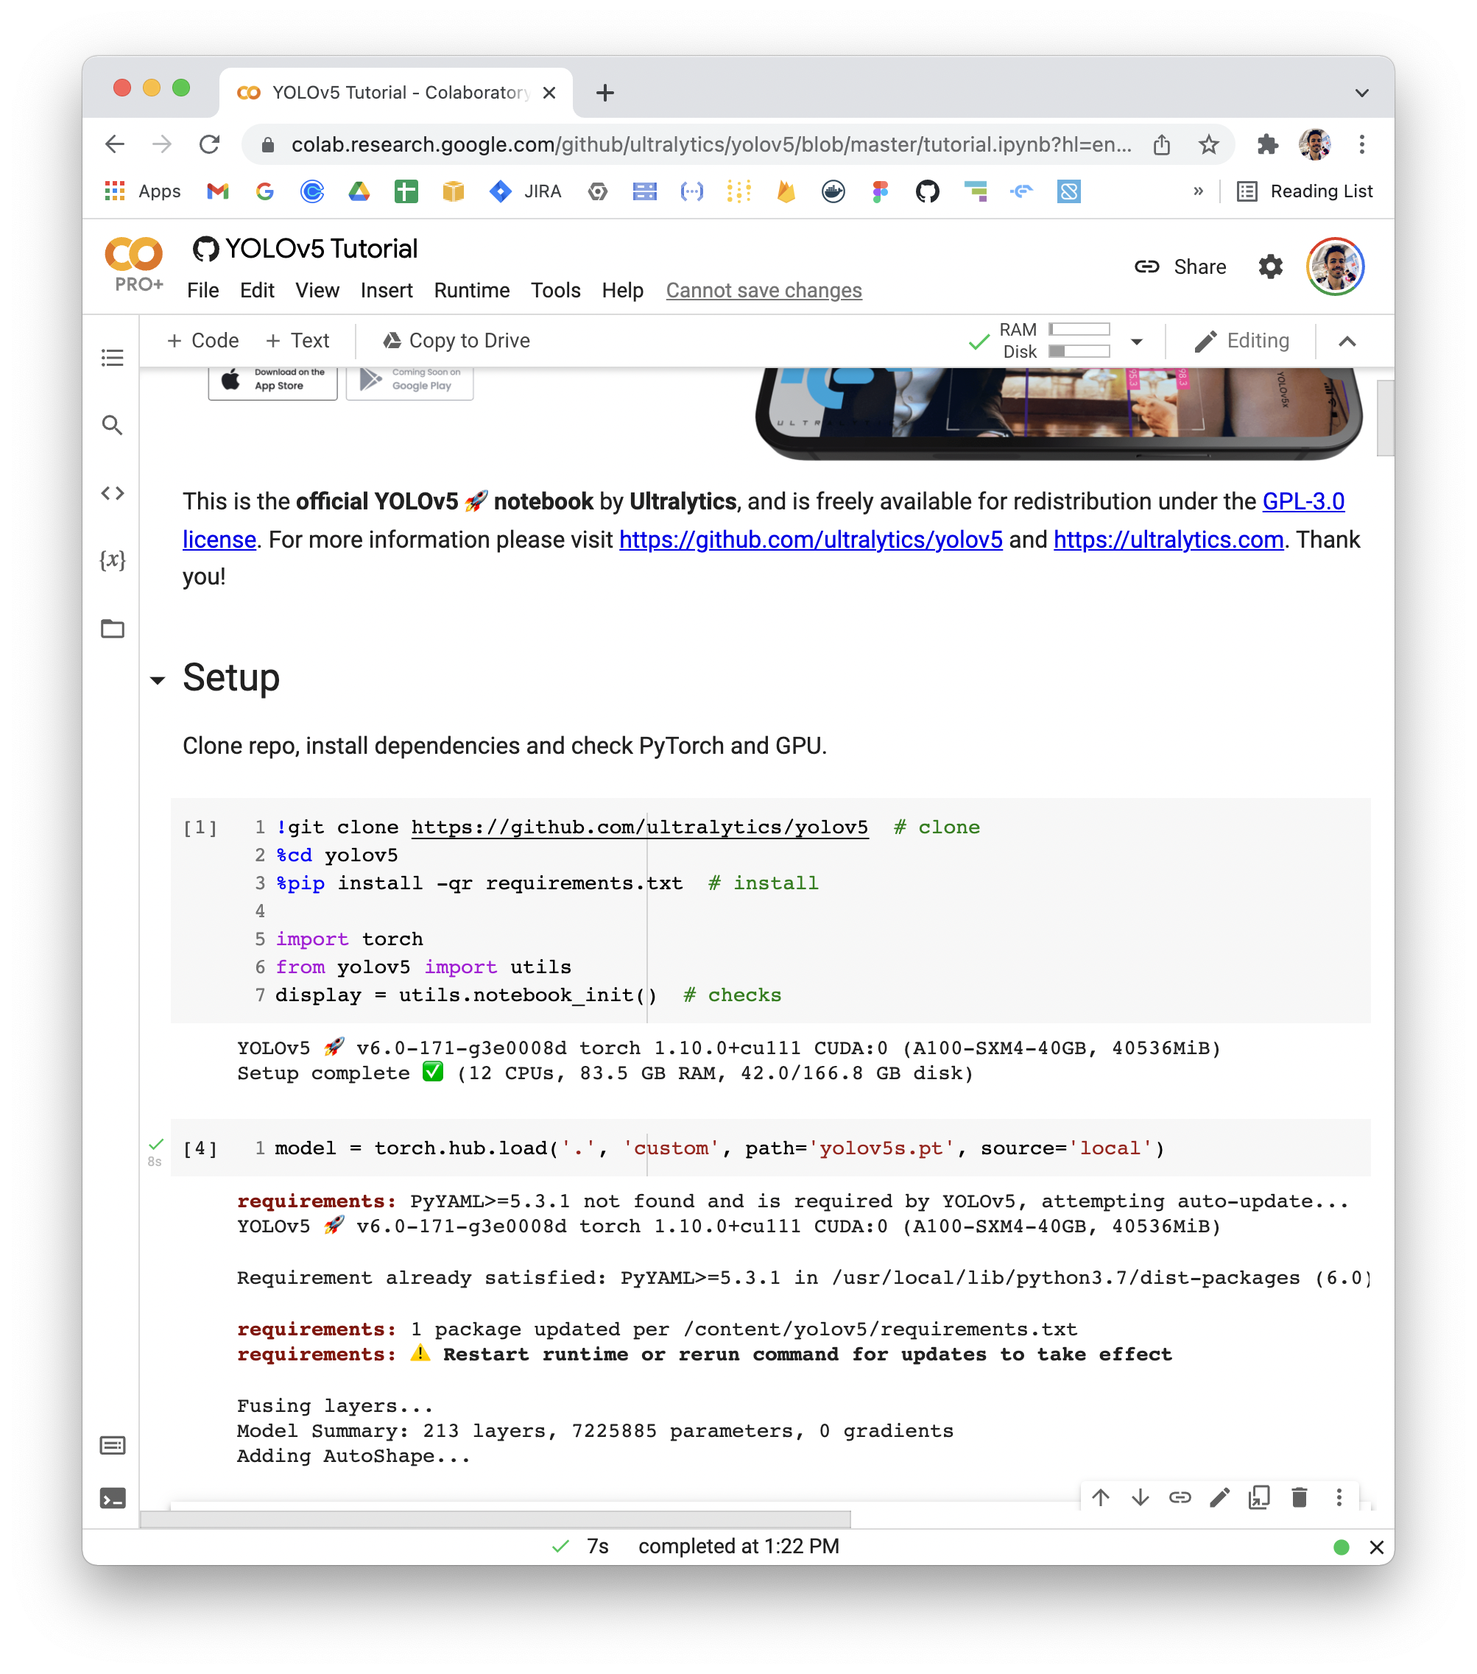Open the Tools menu
Image resolution: width=1477 pixels, height=1674 pixels.
(x=554, y=290)
